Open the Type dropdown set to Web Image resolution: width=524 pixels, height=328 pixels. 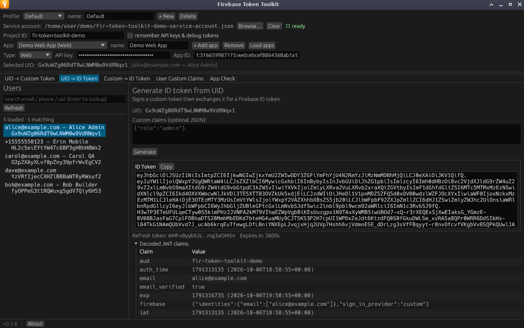[35, 55]
